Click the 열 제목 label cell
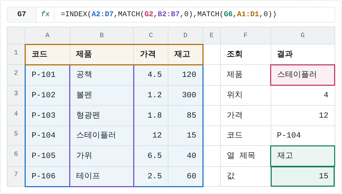This screenshot has height=194, width=342. [x=246, y=156]
